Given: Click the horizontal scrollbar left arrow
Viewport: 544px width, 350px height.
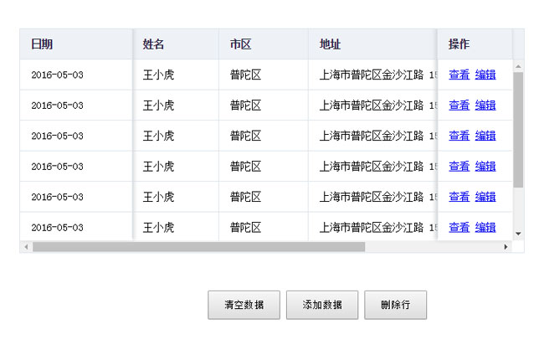Looking at the screenshot, I should [26, 247].
